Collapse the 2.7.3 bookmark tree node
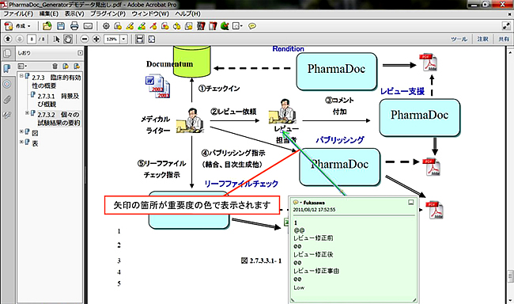 21,76
